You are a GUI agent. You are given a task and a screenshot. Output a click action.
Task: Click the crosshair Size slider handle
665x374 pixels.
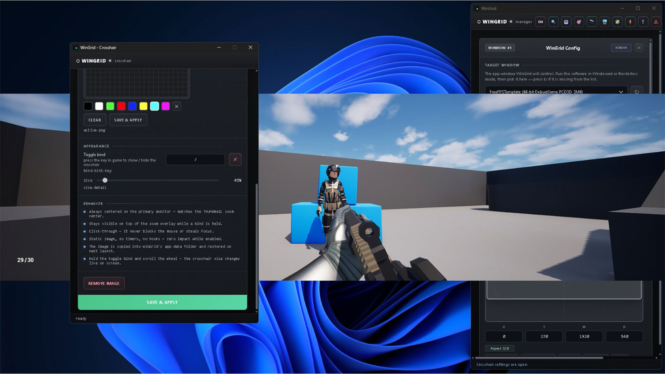click(105, 180)
